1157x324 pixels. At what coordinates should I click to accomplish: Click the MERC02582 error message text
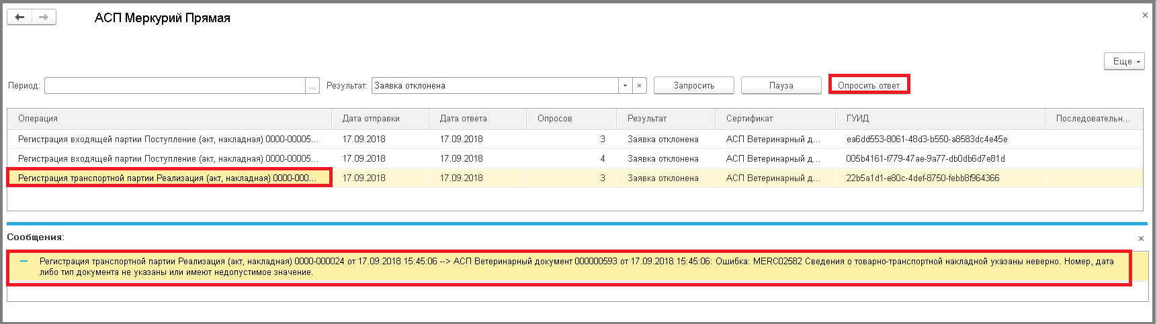coord(576,266)
